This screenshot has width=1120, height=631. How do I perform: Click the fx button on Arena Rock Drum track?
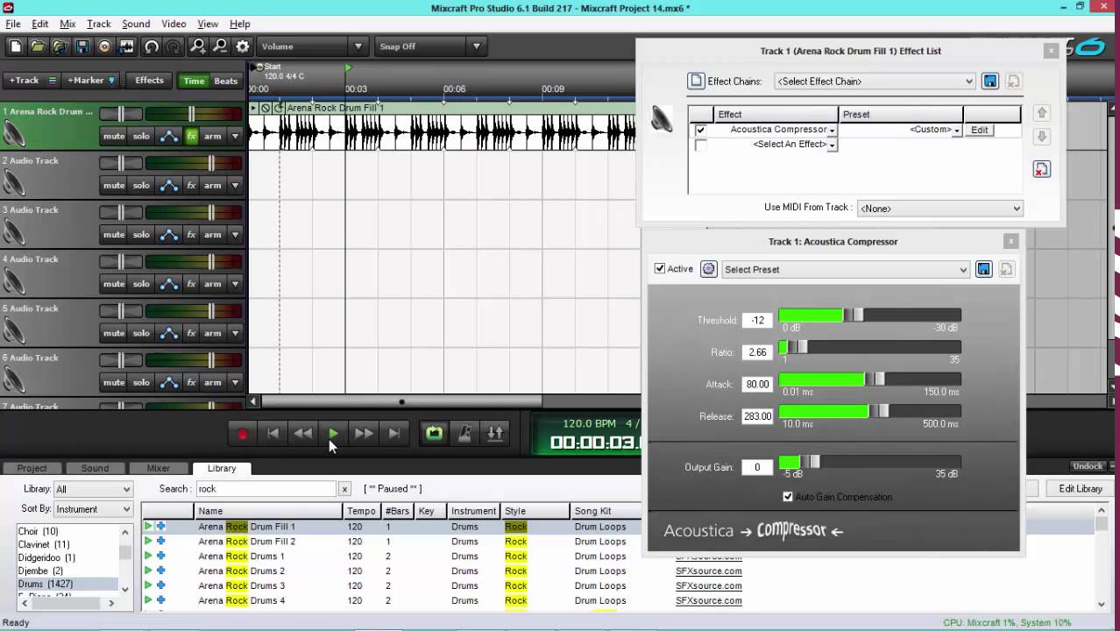point(191,136)
